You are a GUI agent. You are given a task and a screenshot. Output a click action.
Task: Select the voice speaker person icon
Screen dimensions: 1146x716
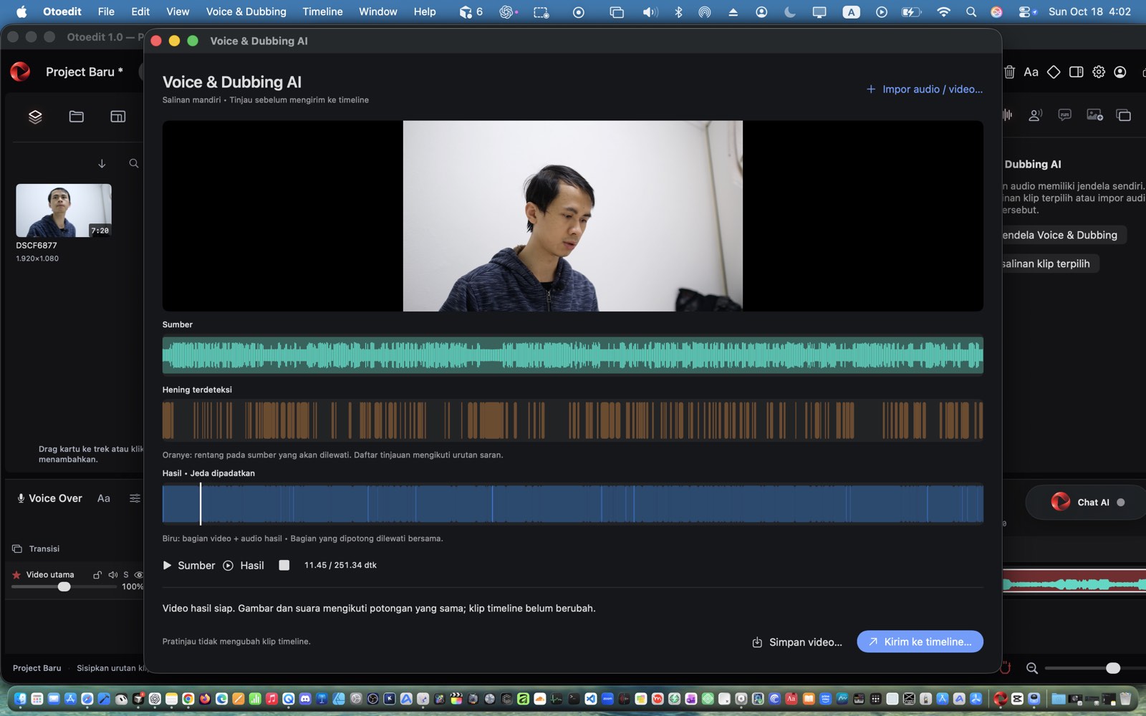(1035, 115)
